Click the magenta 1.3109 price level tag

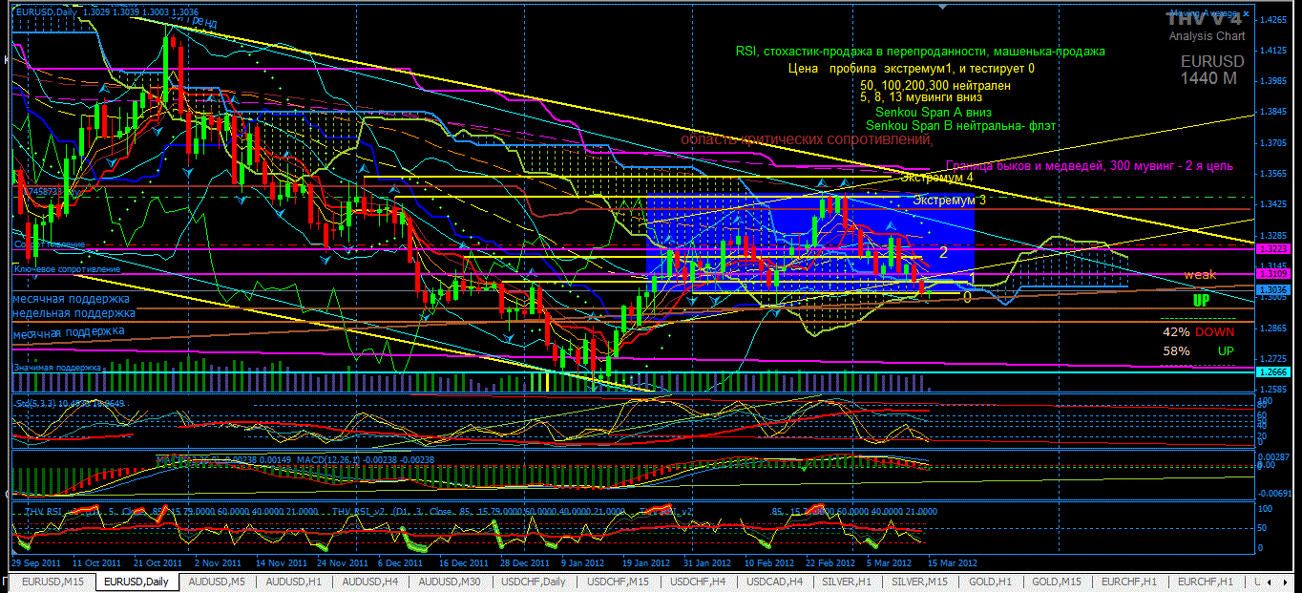click(x=1271, y=274)
